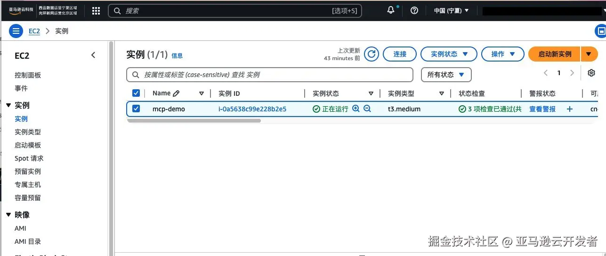The image size is (606, 256).
Task: Toggle the select-all instances checkbox
Action: click(x=136, y=93)
